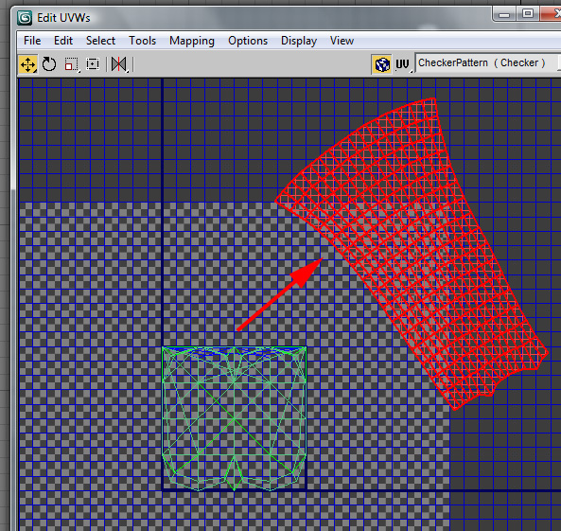Screen dimensions: 561x531
Task: Click the red selected UV cluster mesh
Action: click(412, 251)
